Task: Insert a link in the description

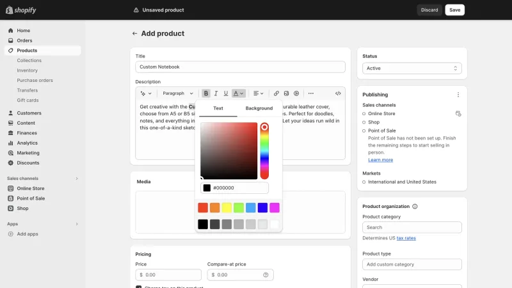Action: 276,93
